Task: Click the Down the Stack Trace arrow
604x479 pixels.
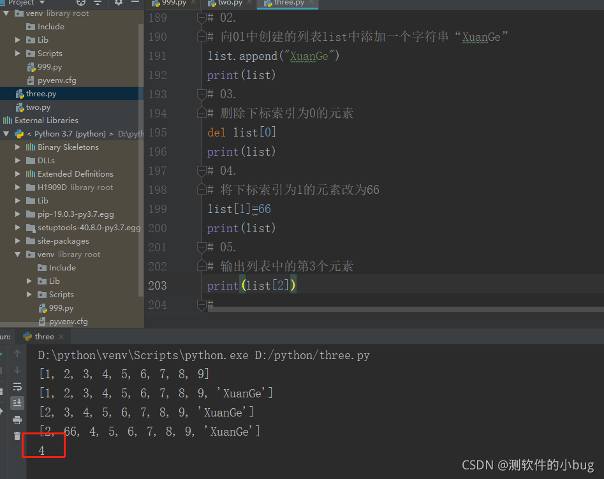Action: (17, 370)
